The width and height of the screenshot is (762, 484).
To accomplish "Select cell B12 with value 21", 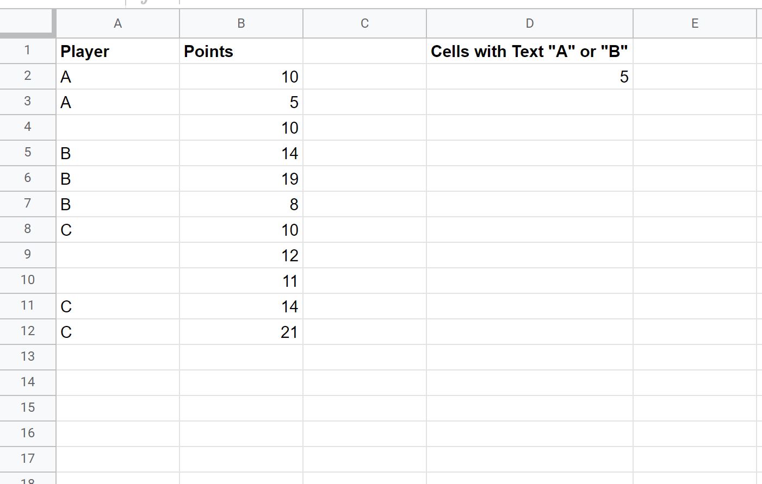I will [x=241, y=332].
